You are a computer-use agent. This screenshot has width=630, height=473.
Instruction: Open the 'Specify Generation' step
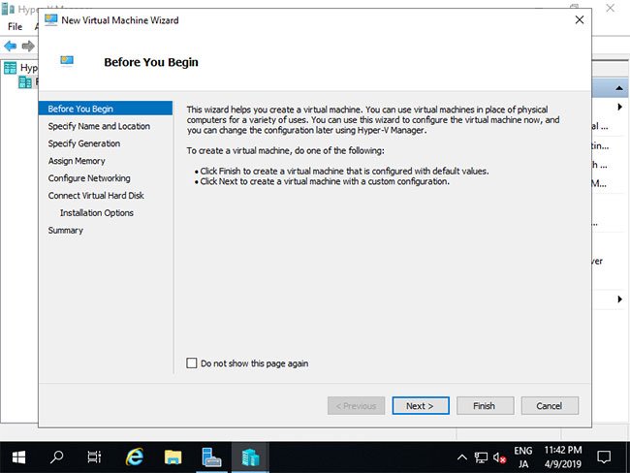pyautogui.click(x=84, y=143)
